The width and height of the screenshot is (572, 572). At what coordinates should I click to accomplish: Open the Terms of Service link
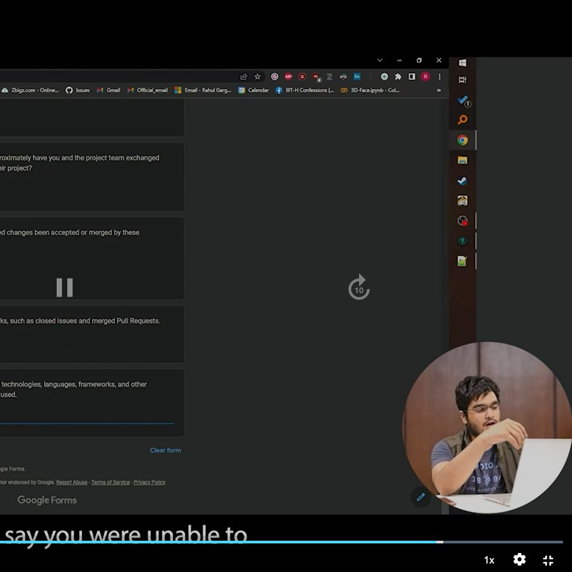coord(111,482)
